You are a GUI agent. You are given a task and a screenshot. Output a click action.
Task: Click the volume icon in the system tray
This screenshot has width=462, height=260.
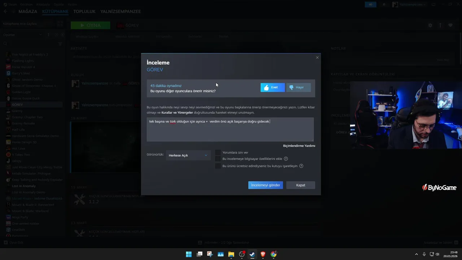coord(437,254)
